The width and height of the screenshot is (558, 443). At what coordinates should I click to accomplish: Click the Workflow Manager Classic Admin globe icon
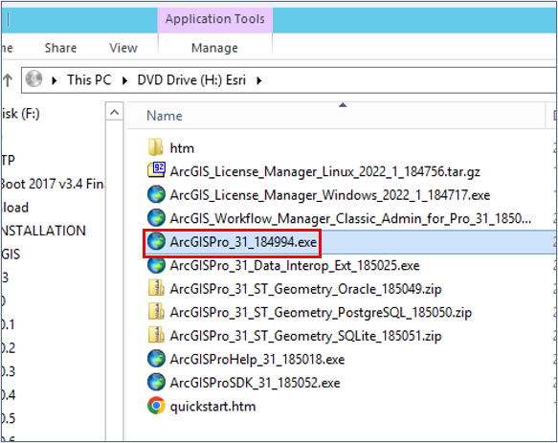(156, 218)
